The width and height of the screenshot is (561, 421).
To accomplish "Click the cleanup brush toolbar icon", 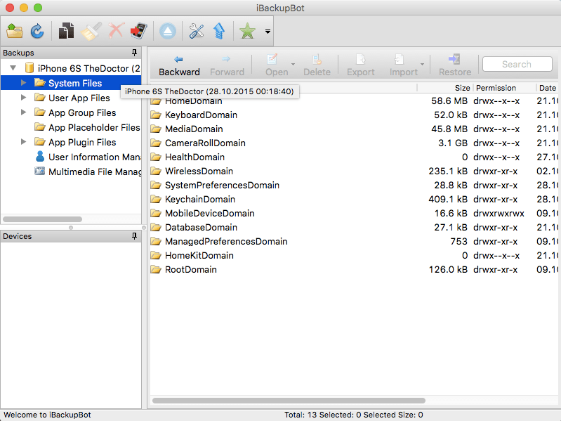I will pyautogui.click(x=91, y=31).
